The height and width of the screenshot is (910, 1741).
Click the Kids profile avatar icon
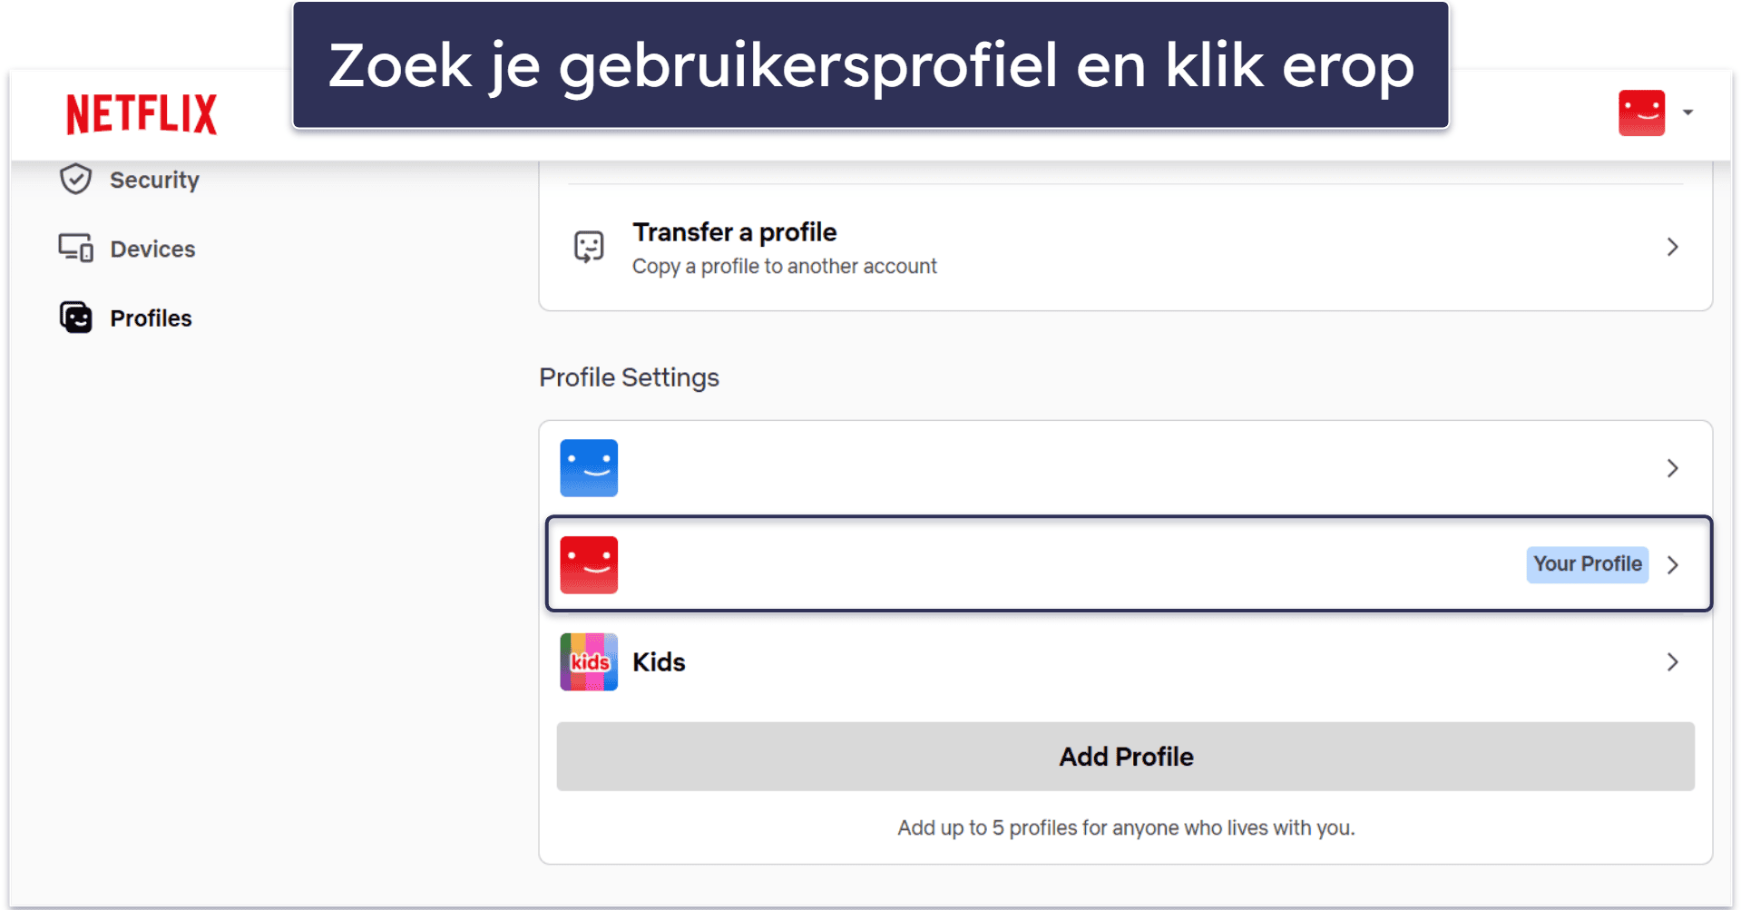[589, 661]
